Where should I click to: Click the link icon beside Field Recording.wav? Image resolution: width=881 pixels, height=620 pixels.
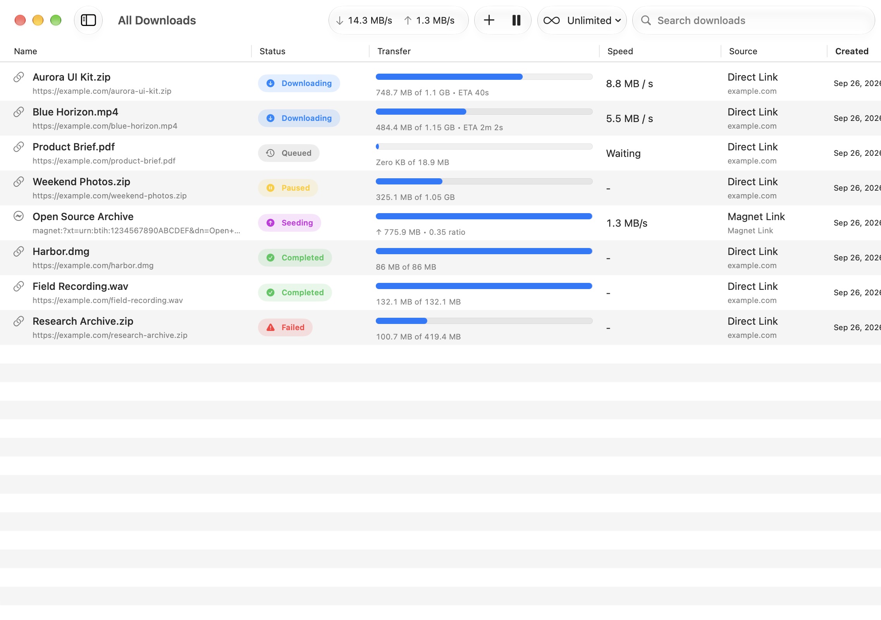(19, 286)
